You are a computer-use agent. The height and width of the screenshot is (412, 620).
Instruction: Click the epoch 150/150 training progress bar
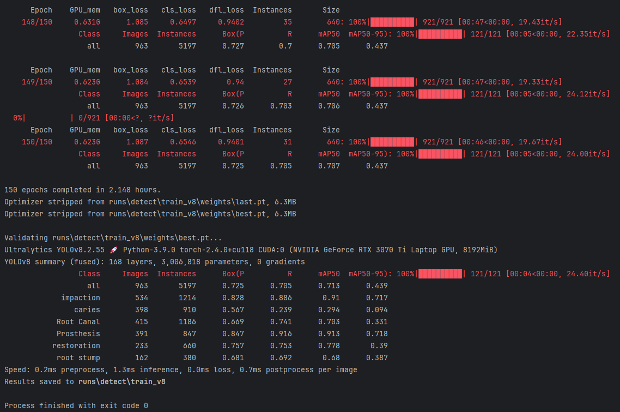(x=392, y=142)
